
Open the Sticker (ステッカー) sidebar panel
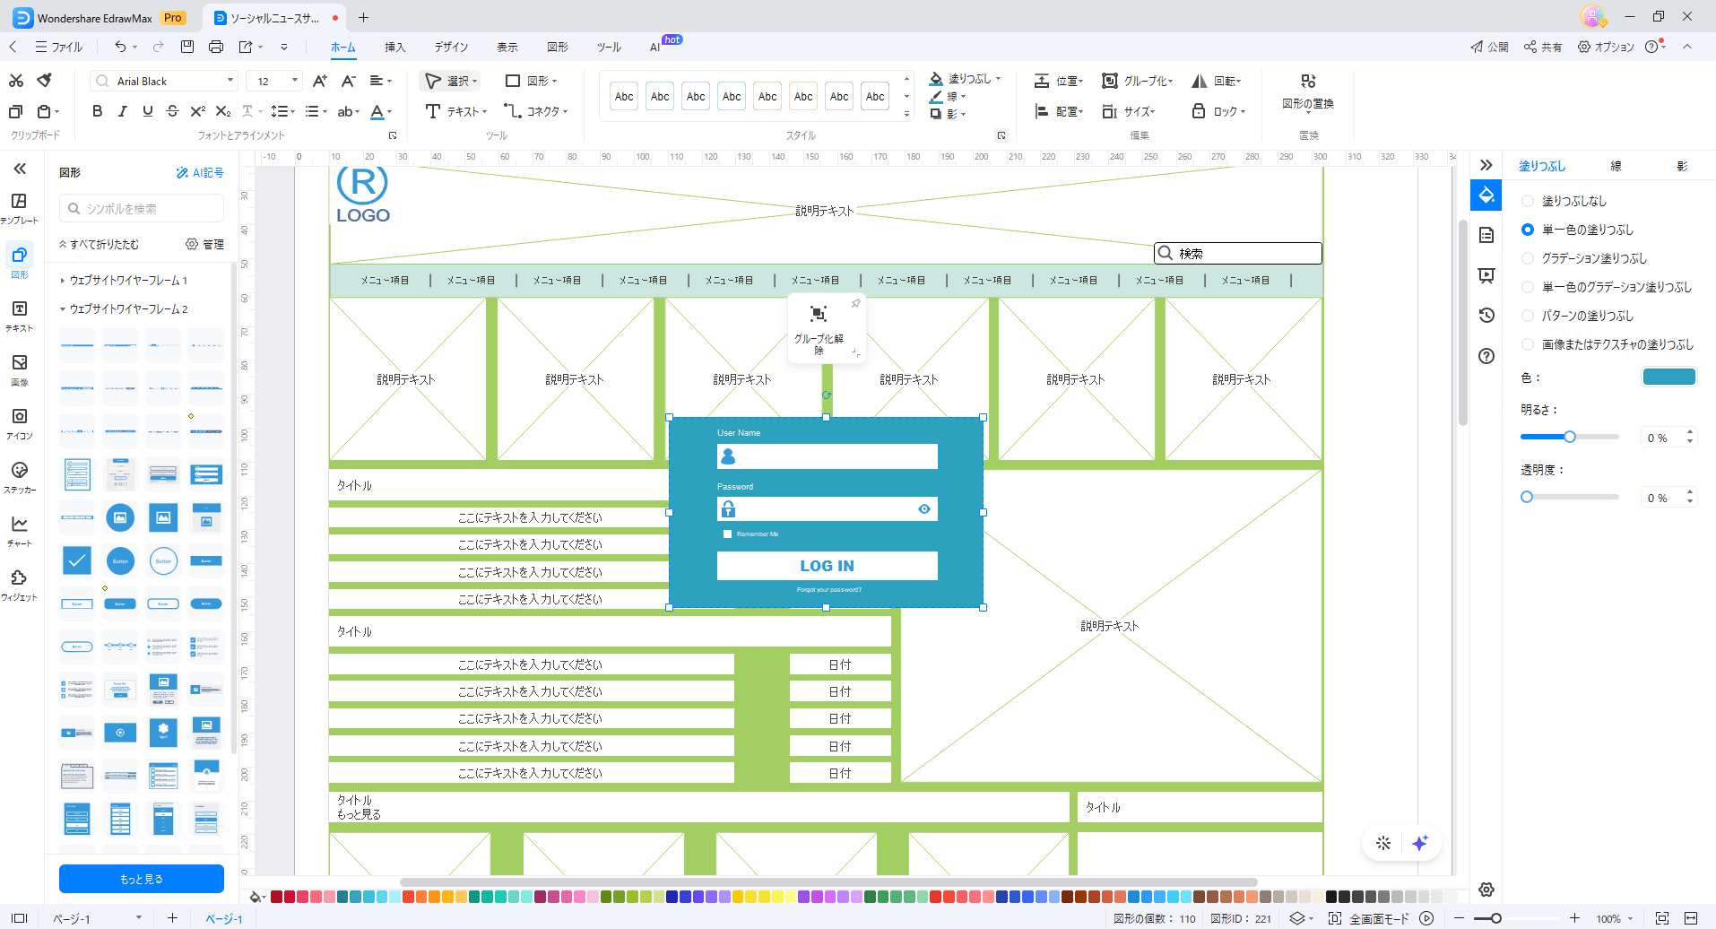tap(20, 476)
